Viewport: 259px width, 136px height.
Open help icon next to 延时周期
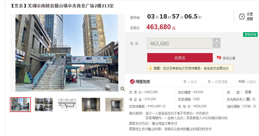point(255,106)
